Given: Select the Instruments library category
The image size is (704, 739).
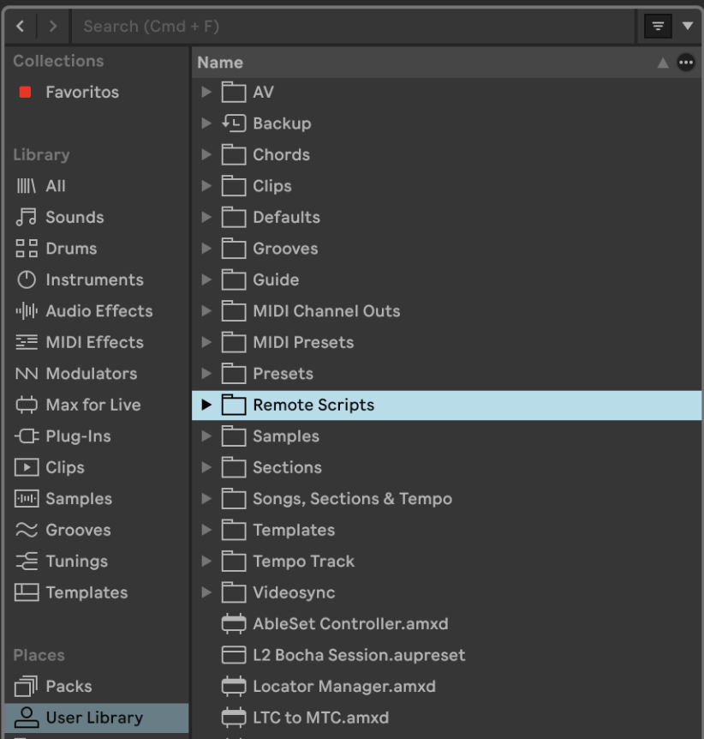Looking at the screenshot, I should (x=93, y=279).
